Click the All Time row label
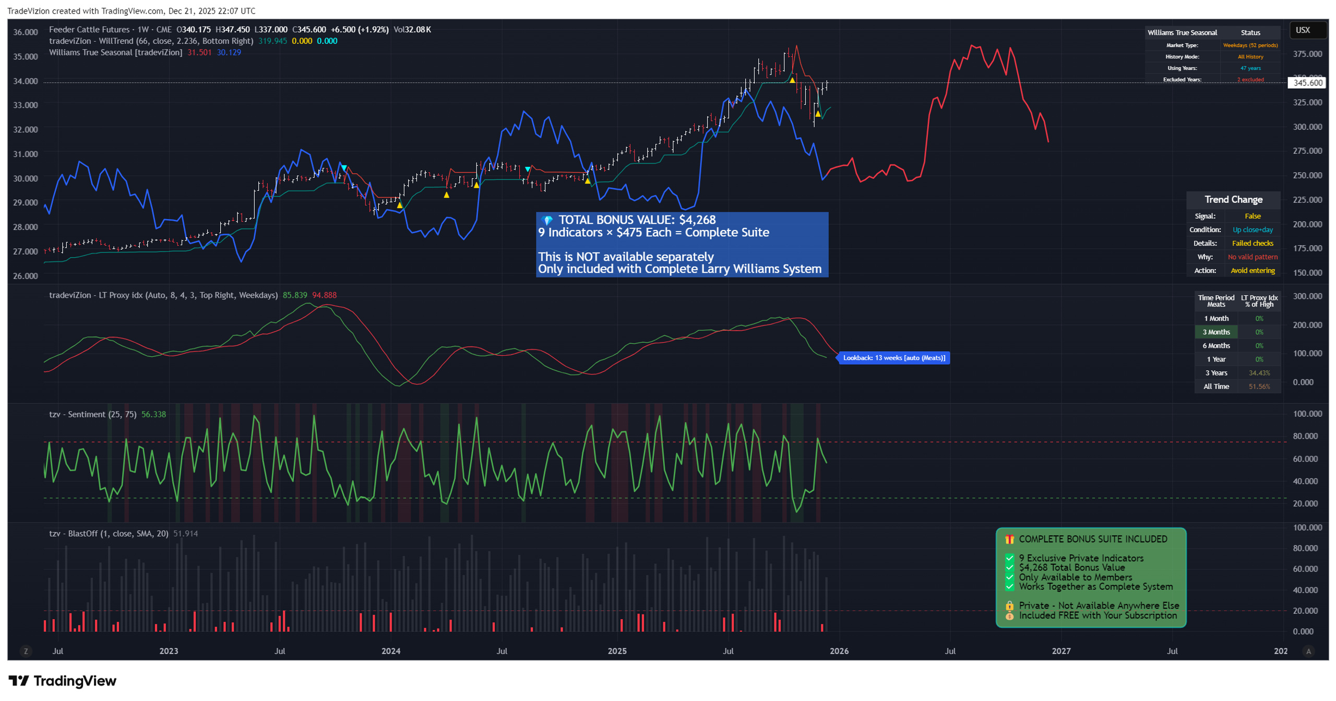 pyautogui.click(x=1216, y=386)
